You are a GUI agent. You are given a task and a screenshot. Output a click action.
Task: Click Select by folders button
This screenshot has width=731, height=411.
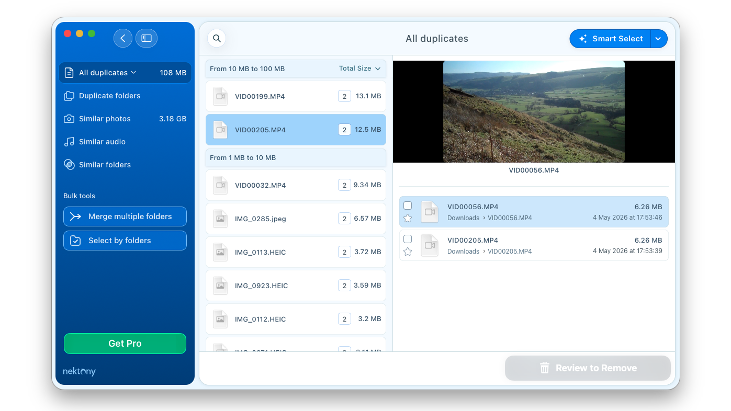pos(125,241)
